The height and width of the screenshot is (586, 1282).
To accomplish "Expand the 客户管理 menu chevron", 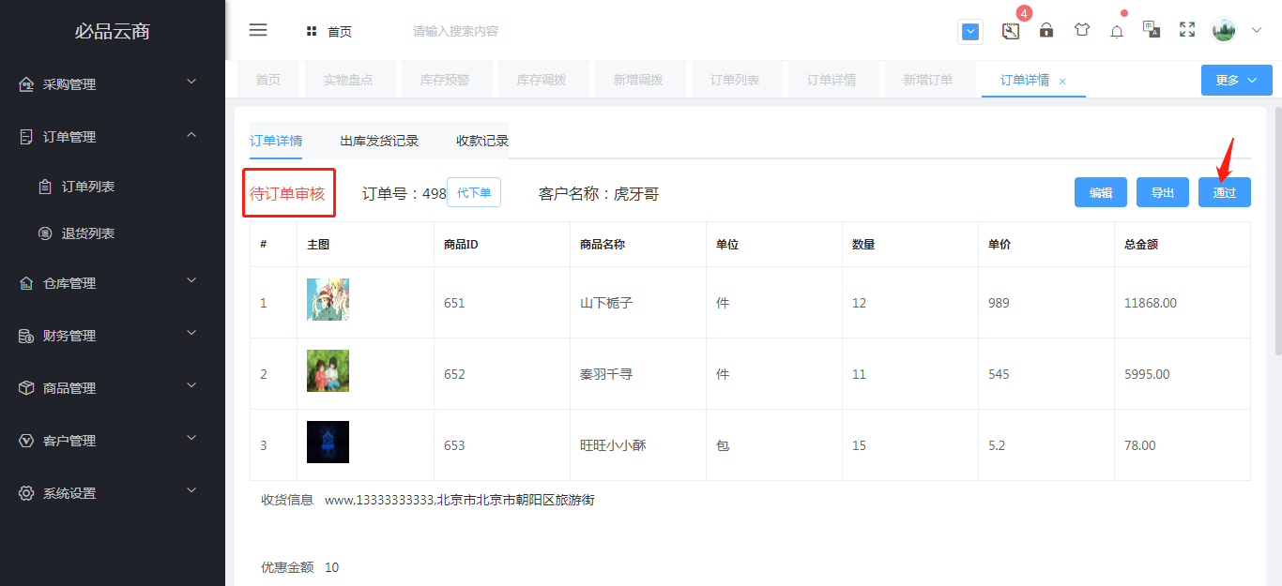I will (191, 439).
